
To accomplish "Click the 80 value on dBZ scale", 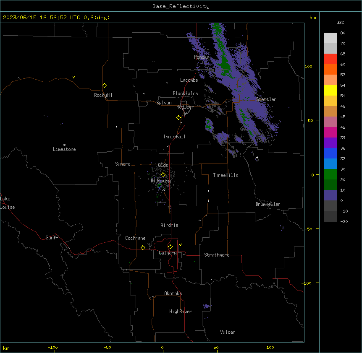I will tap(343, 33).
